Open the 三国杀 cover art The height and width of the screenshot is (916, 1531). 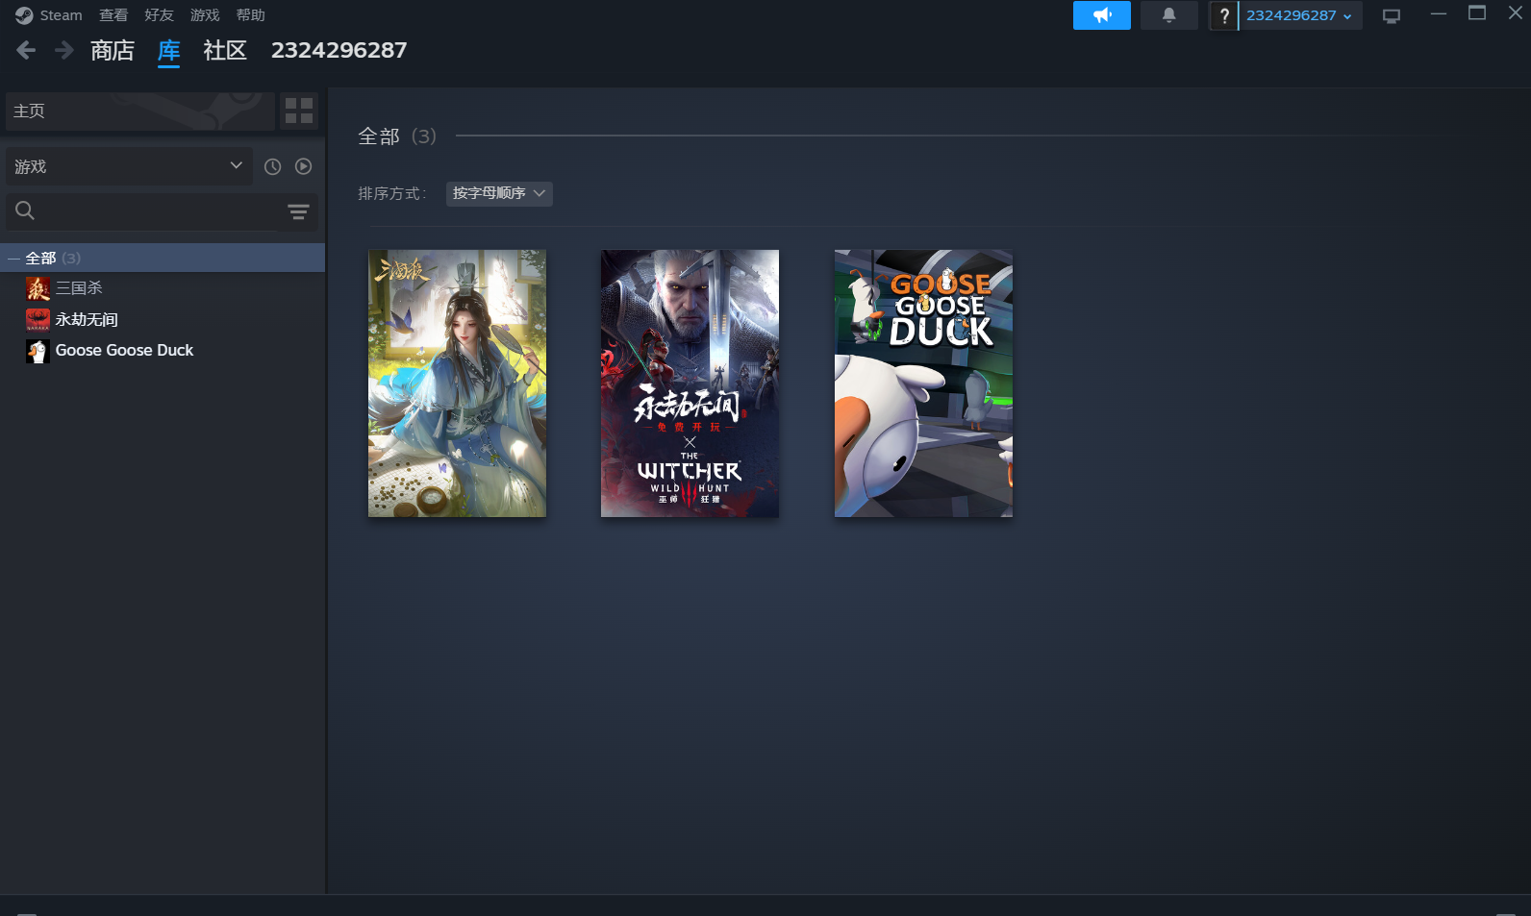click(457, 384)
